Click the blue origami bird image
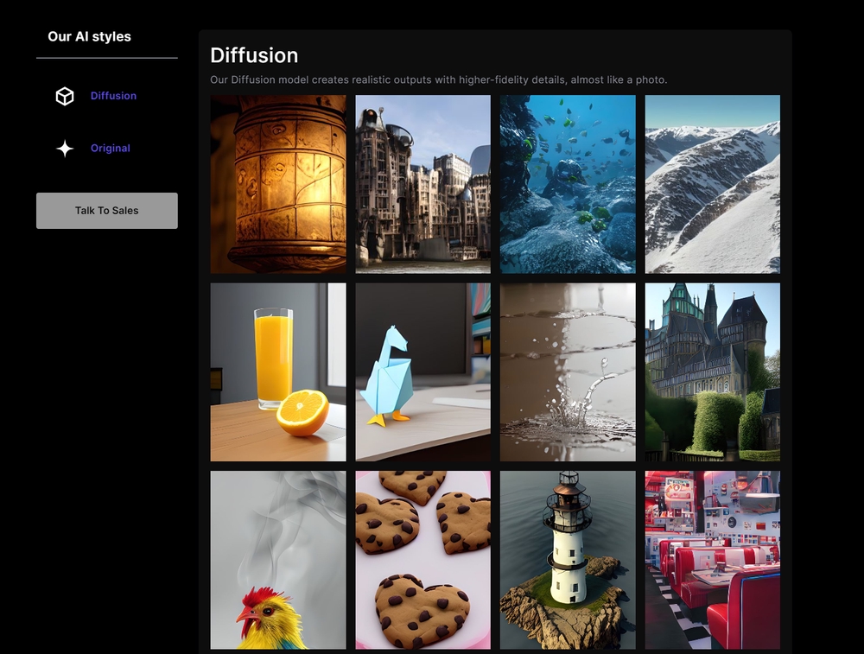Screen dimensions: 864x654 pyautogui.click(x=422, y=372)
